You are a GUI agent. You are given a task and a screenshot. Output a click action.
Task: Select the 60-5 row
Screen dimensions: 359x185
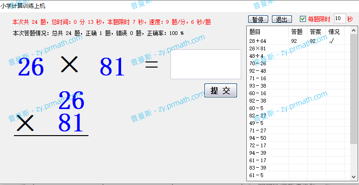click(x=298, y=108)
